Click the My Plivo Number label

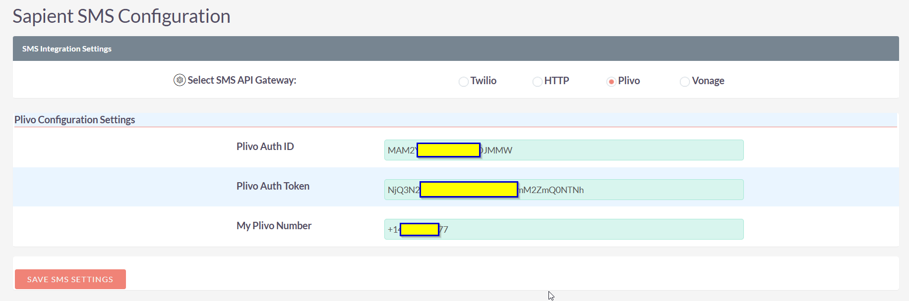click(x=274, y=226)
